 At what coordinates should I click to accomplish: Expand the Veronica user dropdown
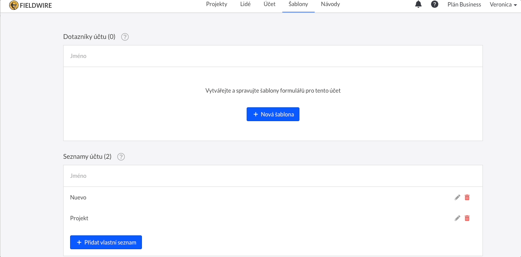click(x=503, y=4)
